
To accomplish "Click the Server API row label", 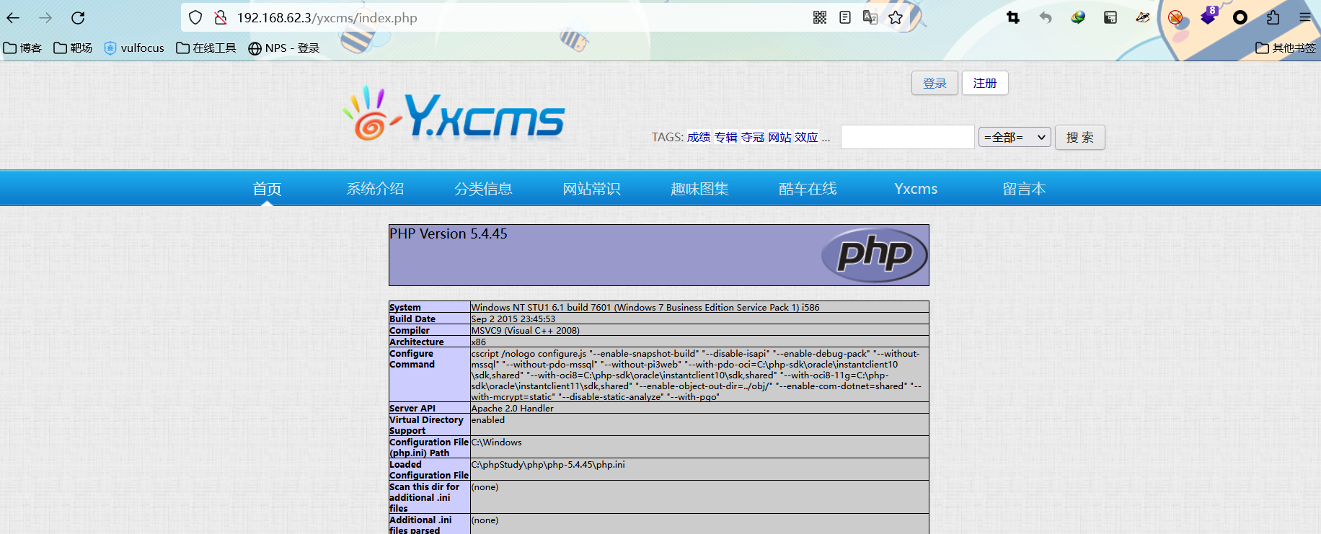I will (412, 408).
